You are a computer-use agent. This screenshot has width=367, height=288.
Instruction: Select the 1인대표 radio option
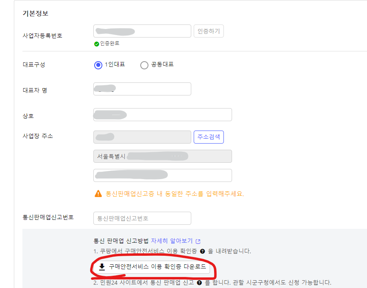(98, 65)
